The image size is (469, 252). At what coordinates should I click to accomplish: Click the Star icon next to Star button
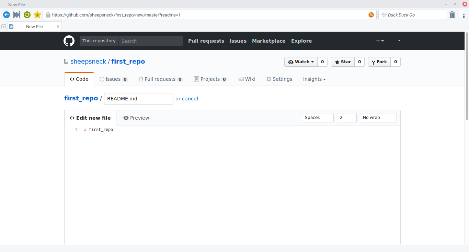(x=337, y=62)
